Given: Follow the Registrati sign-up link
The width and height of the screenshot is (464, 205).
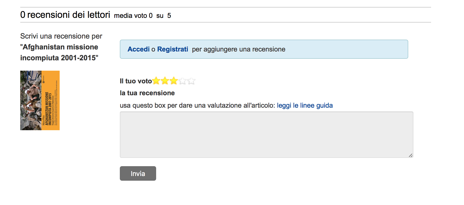Looking at the screenshot, I should (172, 49).
